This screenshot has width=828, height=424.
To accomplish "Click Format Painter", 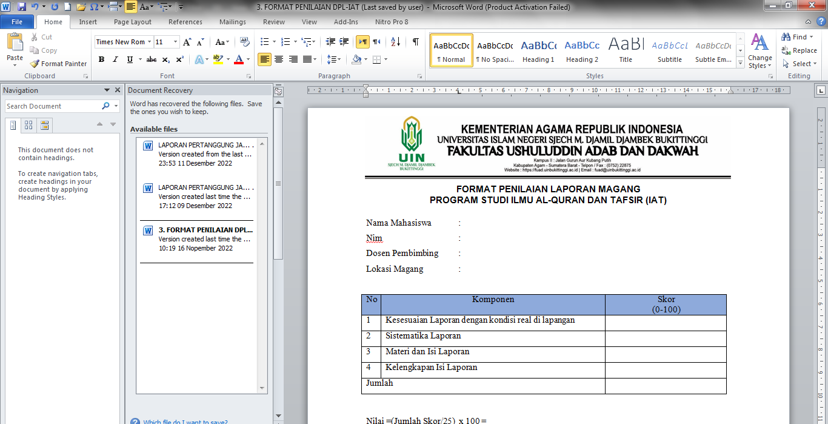I will pyautogui.click(x=58, y=64).
